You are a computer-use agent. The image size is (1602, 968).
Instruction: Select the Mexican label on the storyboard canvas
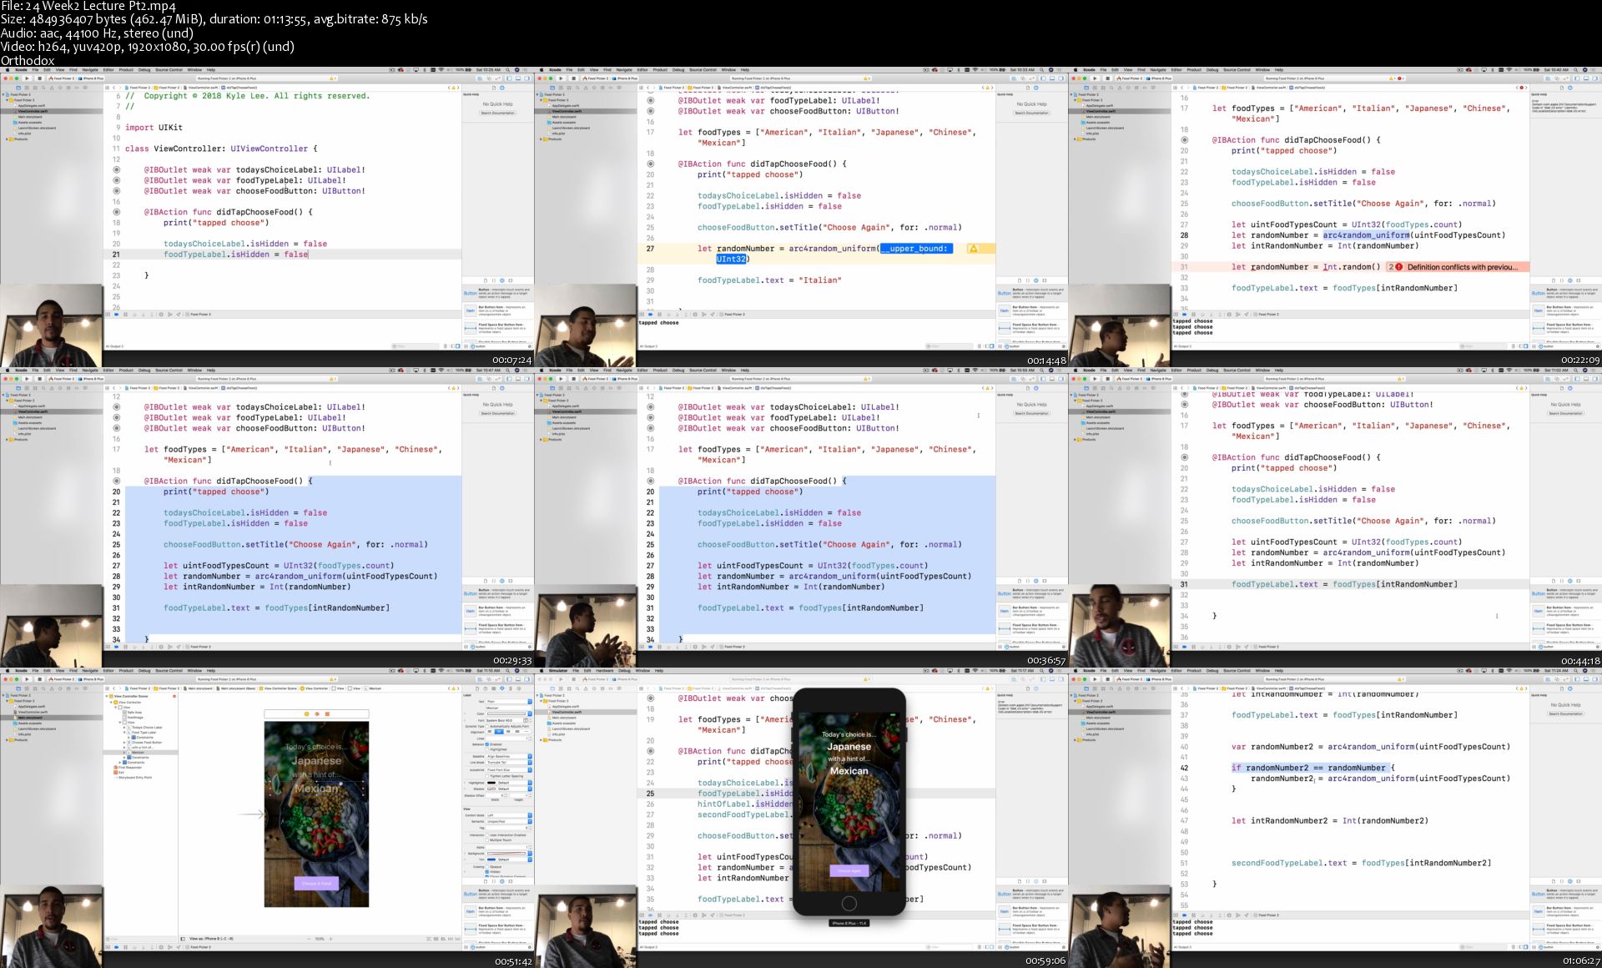tap(316, 789)
